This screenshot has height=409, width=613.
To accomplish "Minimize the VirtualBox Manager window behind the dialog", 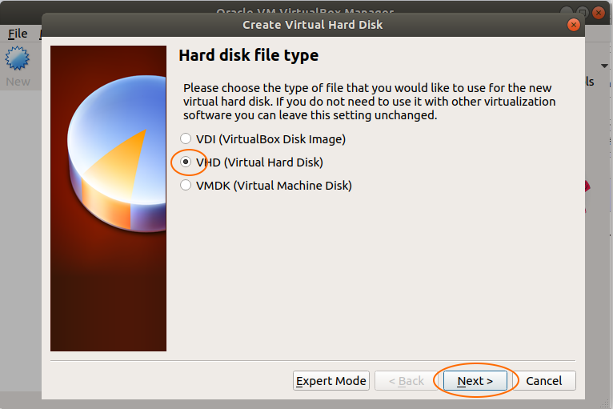I will click(x=566, y=13).
